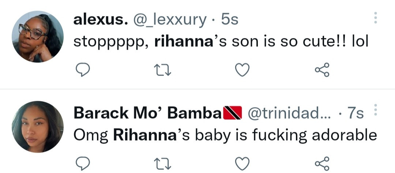Screen dimensions: 395x173
Task: Share the Barack Mo' Bamba tweet
Action: 322,164
